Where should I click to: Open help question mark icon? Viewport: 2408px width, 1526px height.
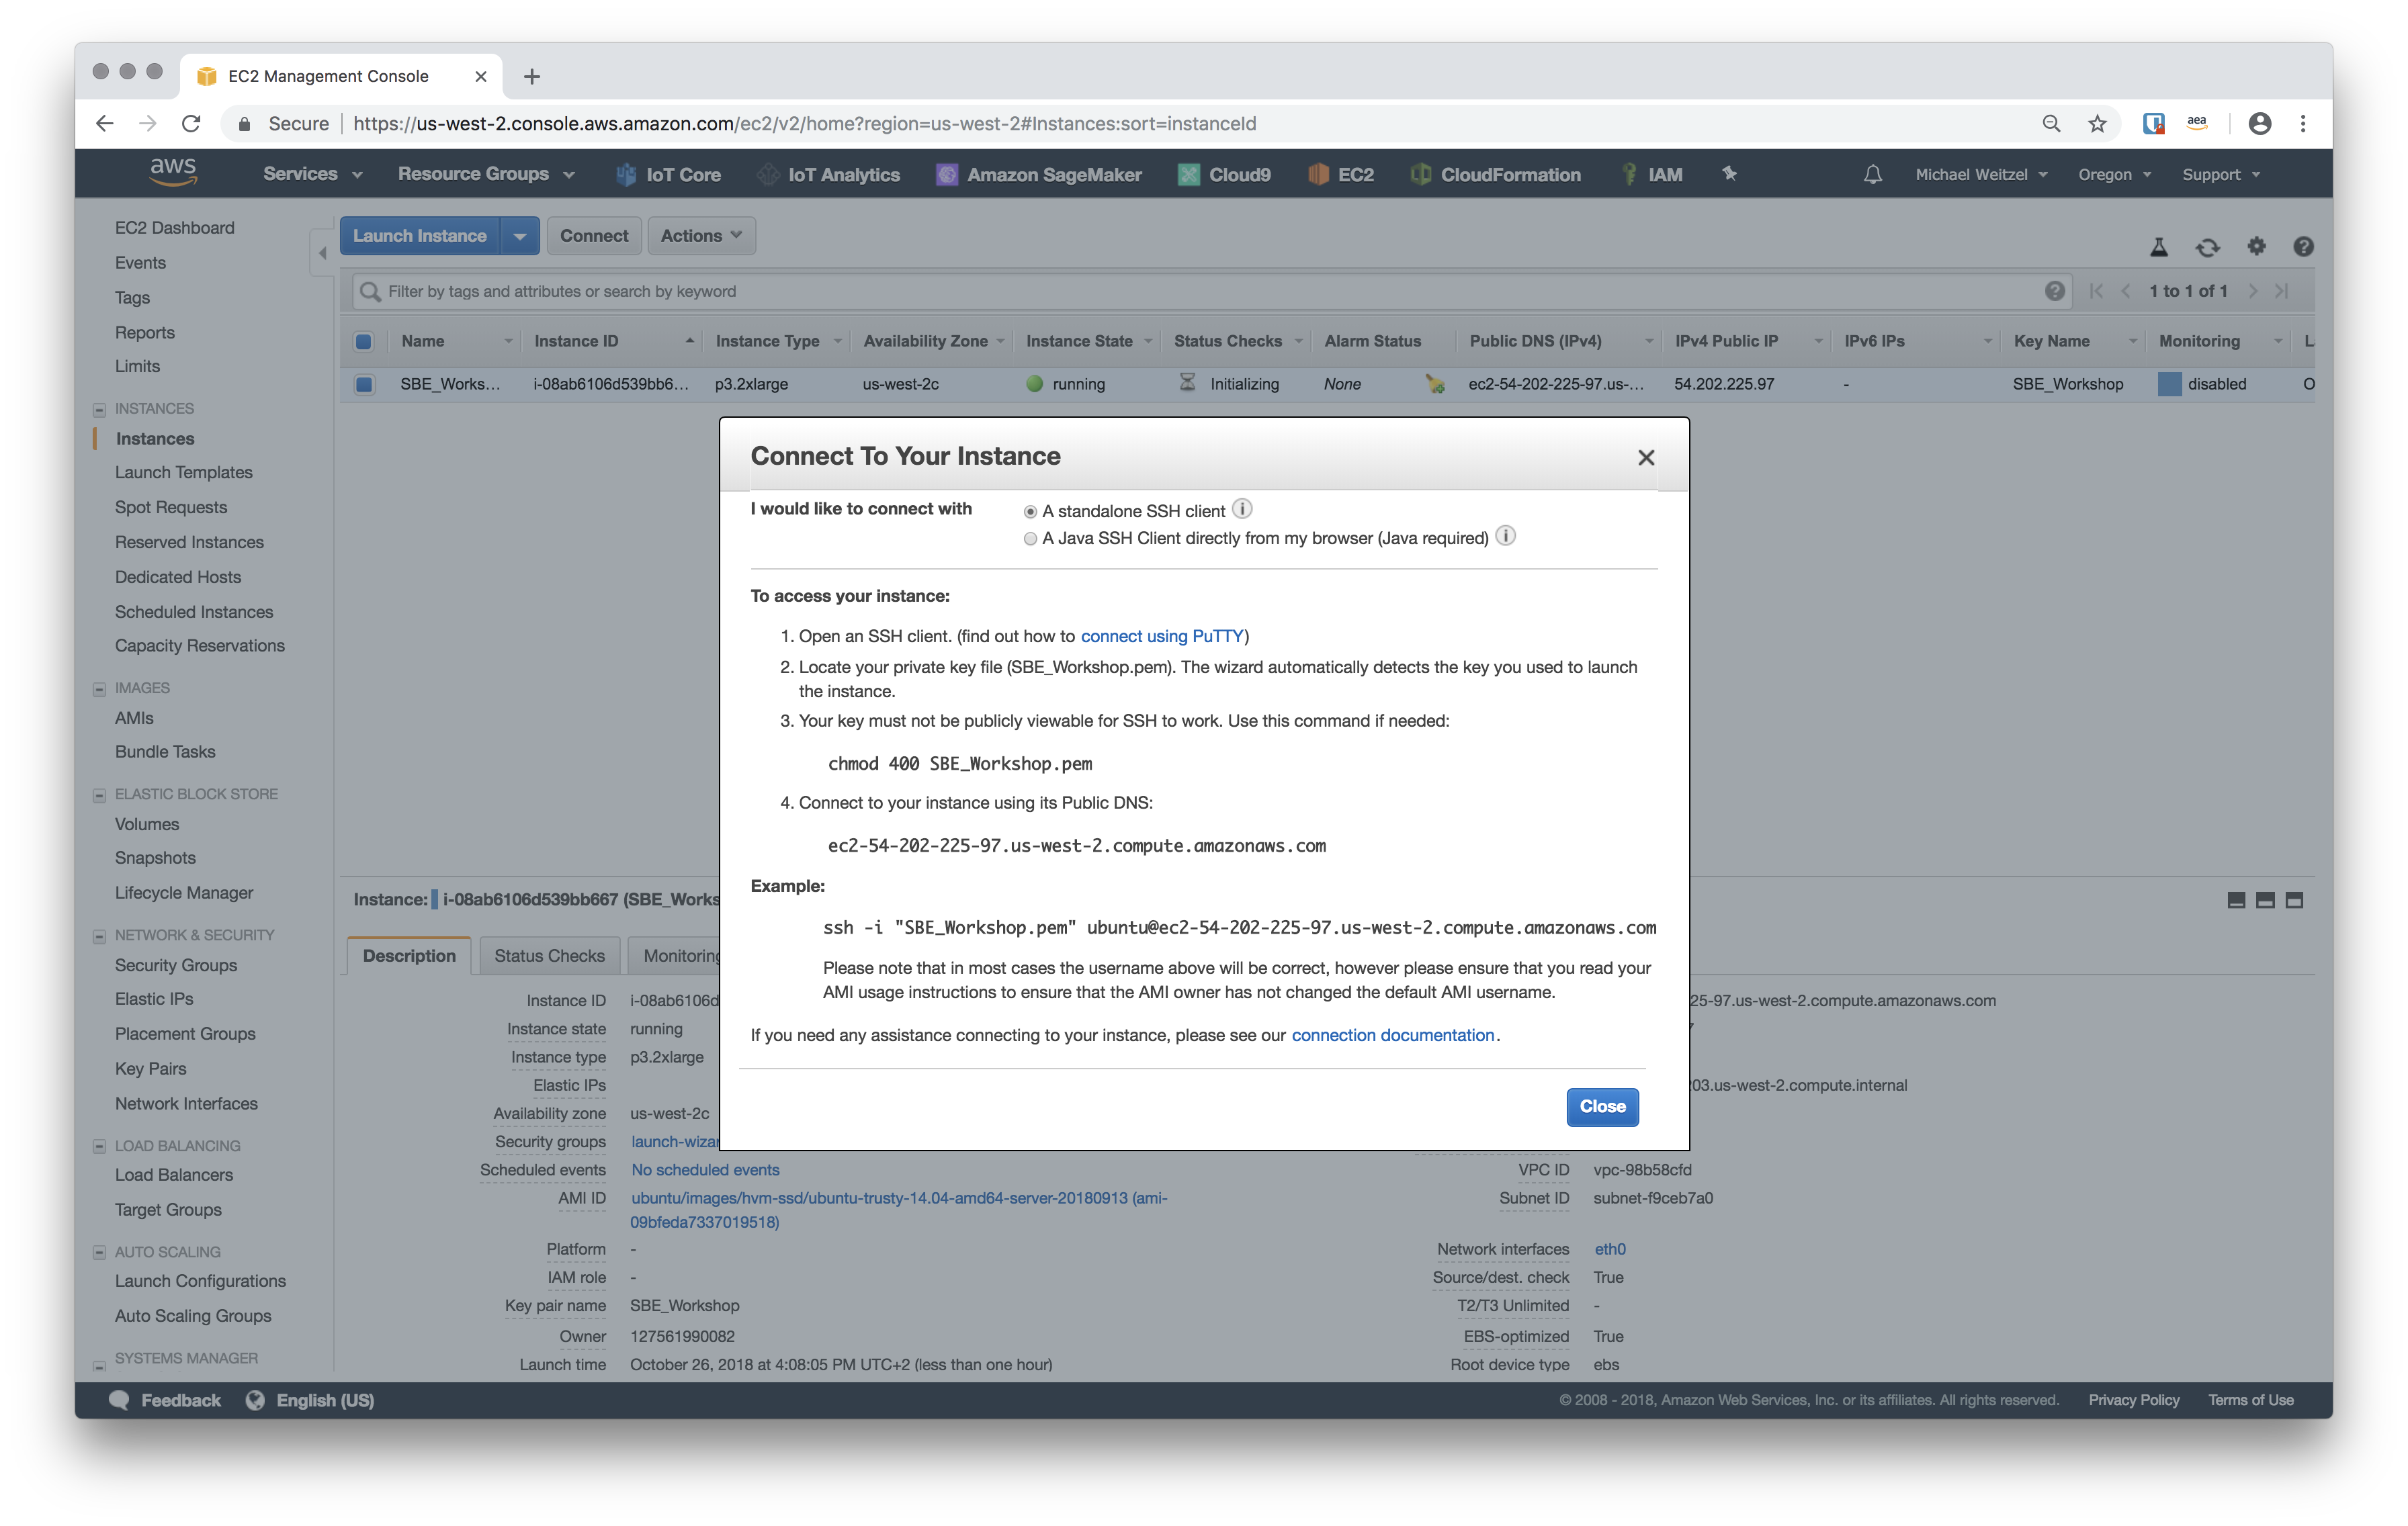point(2303,246)
